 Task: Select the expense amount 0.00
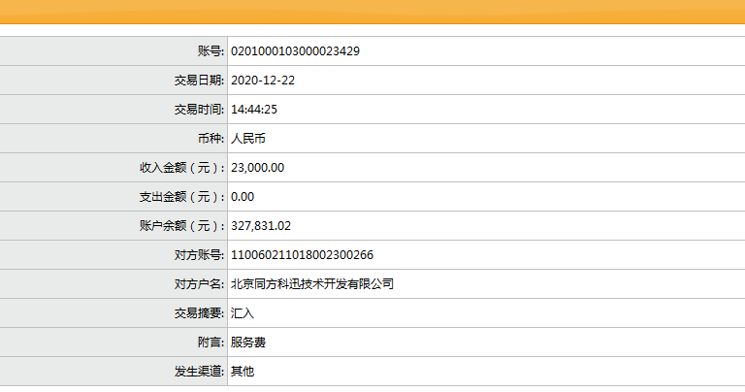[242, 197]
